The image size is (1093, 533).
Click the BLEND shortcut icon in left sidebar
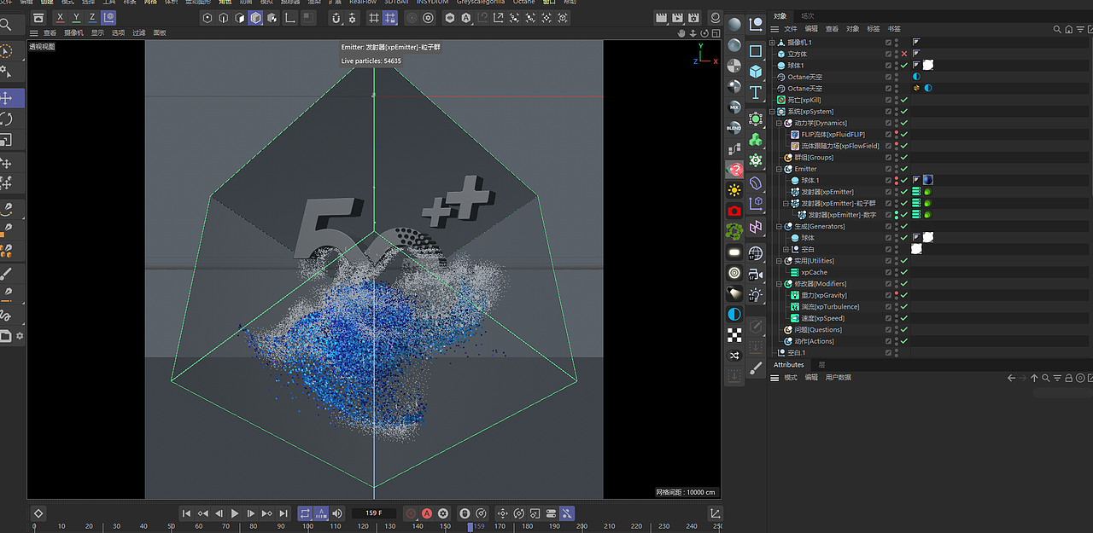pos(734,128)
